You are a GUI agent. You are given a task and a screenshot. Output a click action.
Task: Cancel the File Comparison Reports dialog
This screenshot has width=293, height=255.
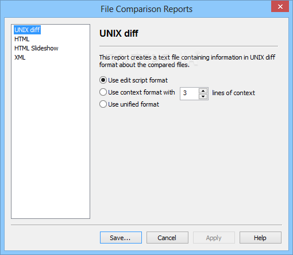[x=167, y=238]
